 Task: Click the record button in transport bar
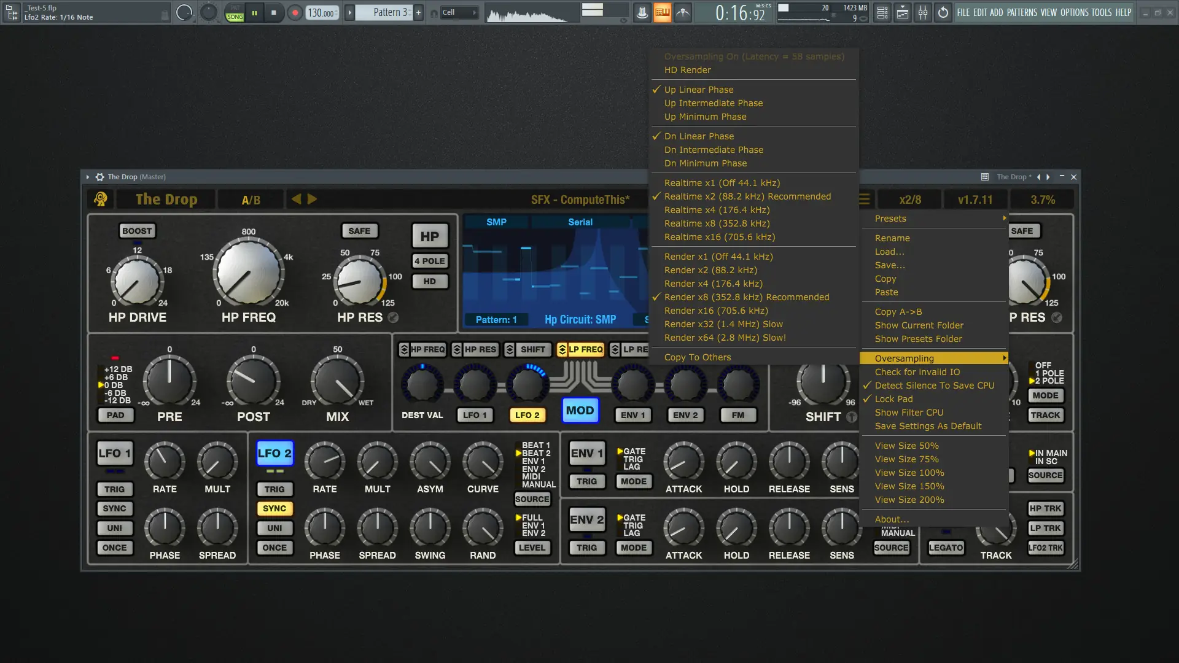coord(295,12)
